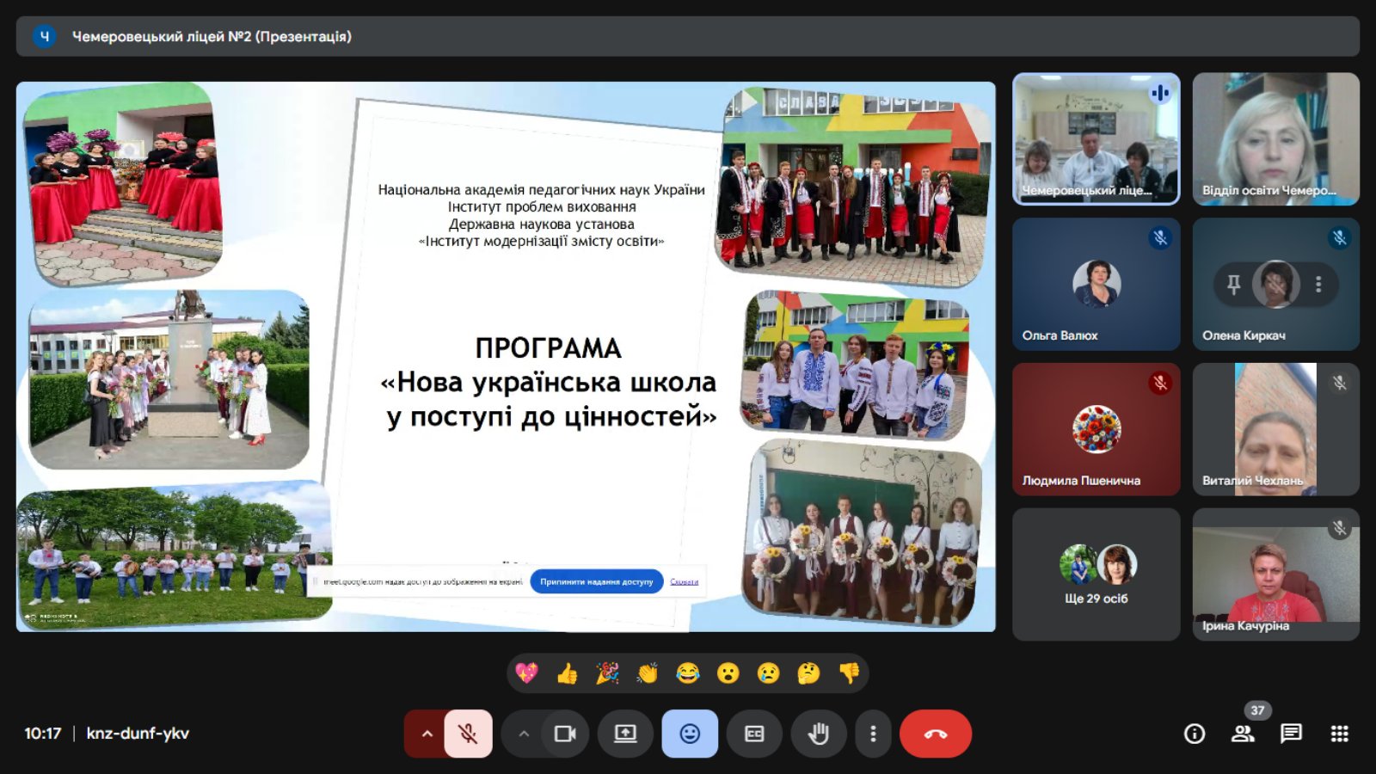Expand video settings arrow beside camera
This screenshot has width=1376, height=774.
524,734
